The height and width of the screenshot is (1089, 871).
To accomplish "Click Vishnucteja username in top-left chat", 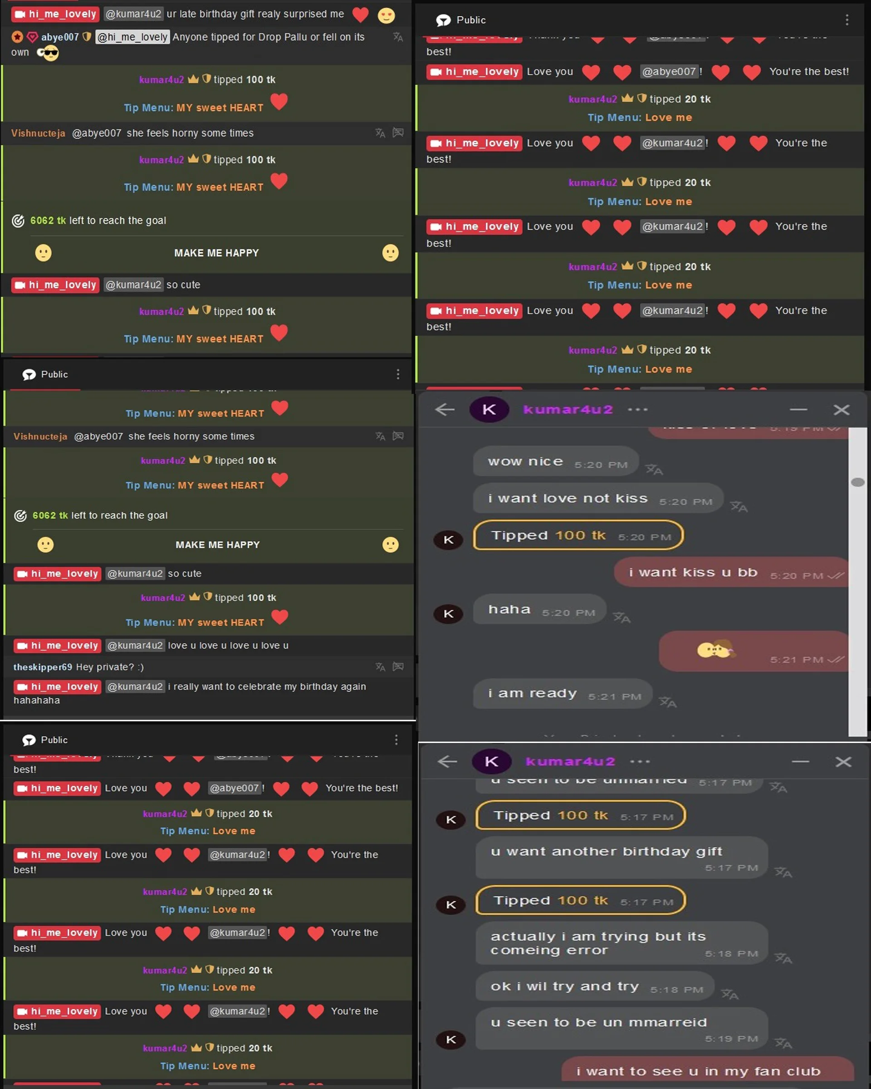I will pyautogui.click(x=39, y=133).
